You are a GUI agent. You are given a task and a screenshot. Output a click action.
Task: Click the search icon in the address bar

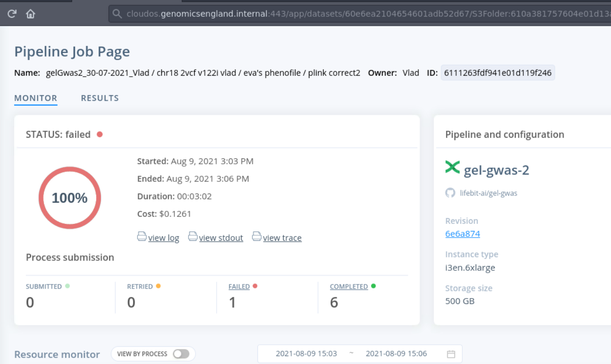[x=117, y=14]
